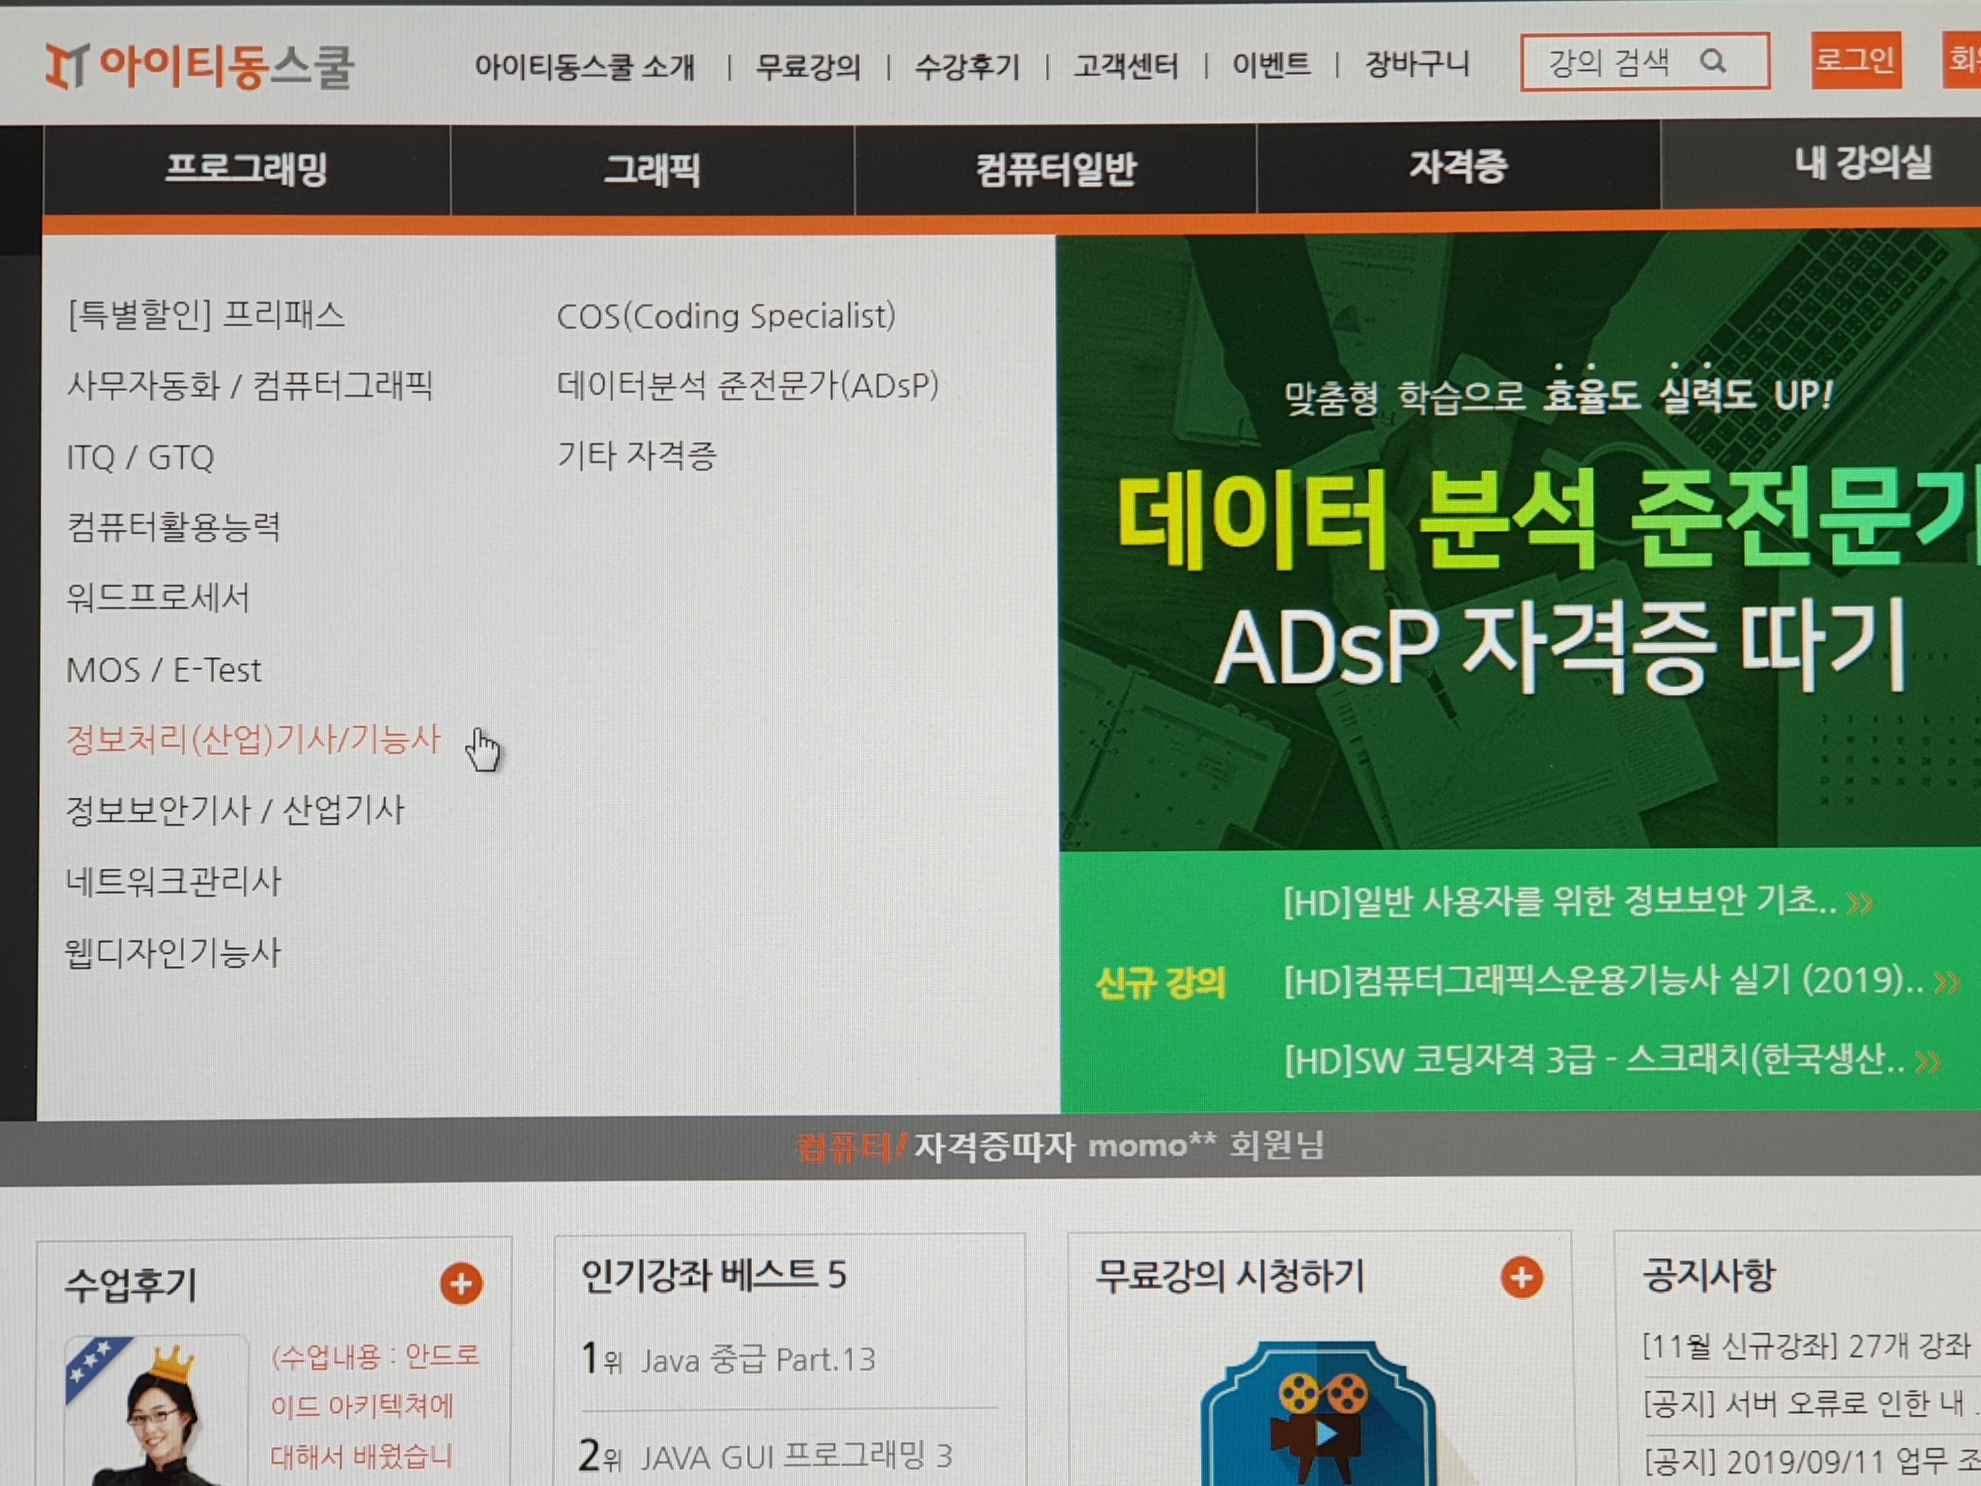Click the arrow icon after 일반 사용자를 위한 정보보안 기초

1860,903
